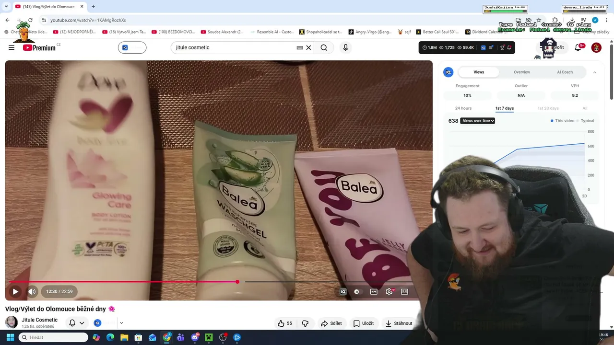Select the 1st 7 days range
The height and width of the screenshot is (345, 614).
pos(505,108)
